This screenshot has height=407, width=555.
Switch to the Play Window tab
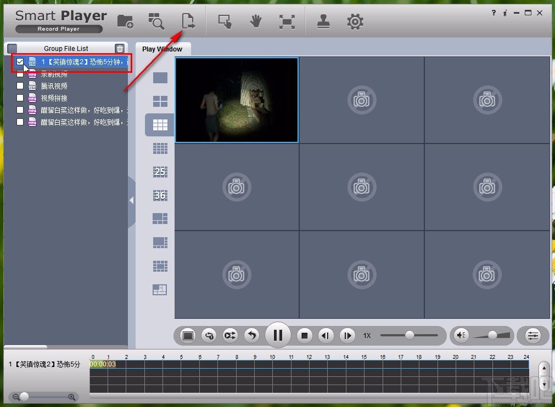point(162,49)
